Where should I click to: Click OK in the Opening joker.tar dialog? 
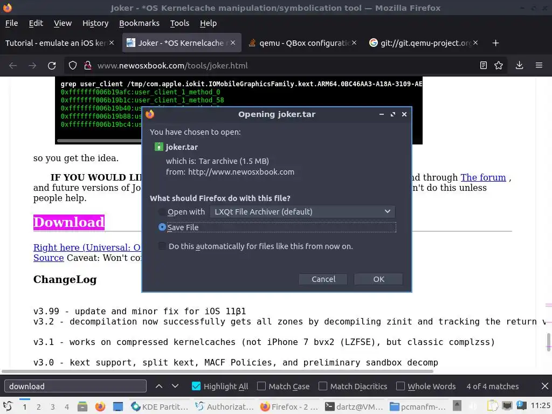click(378, 279)
